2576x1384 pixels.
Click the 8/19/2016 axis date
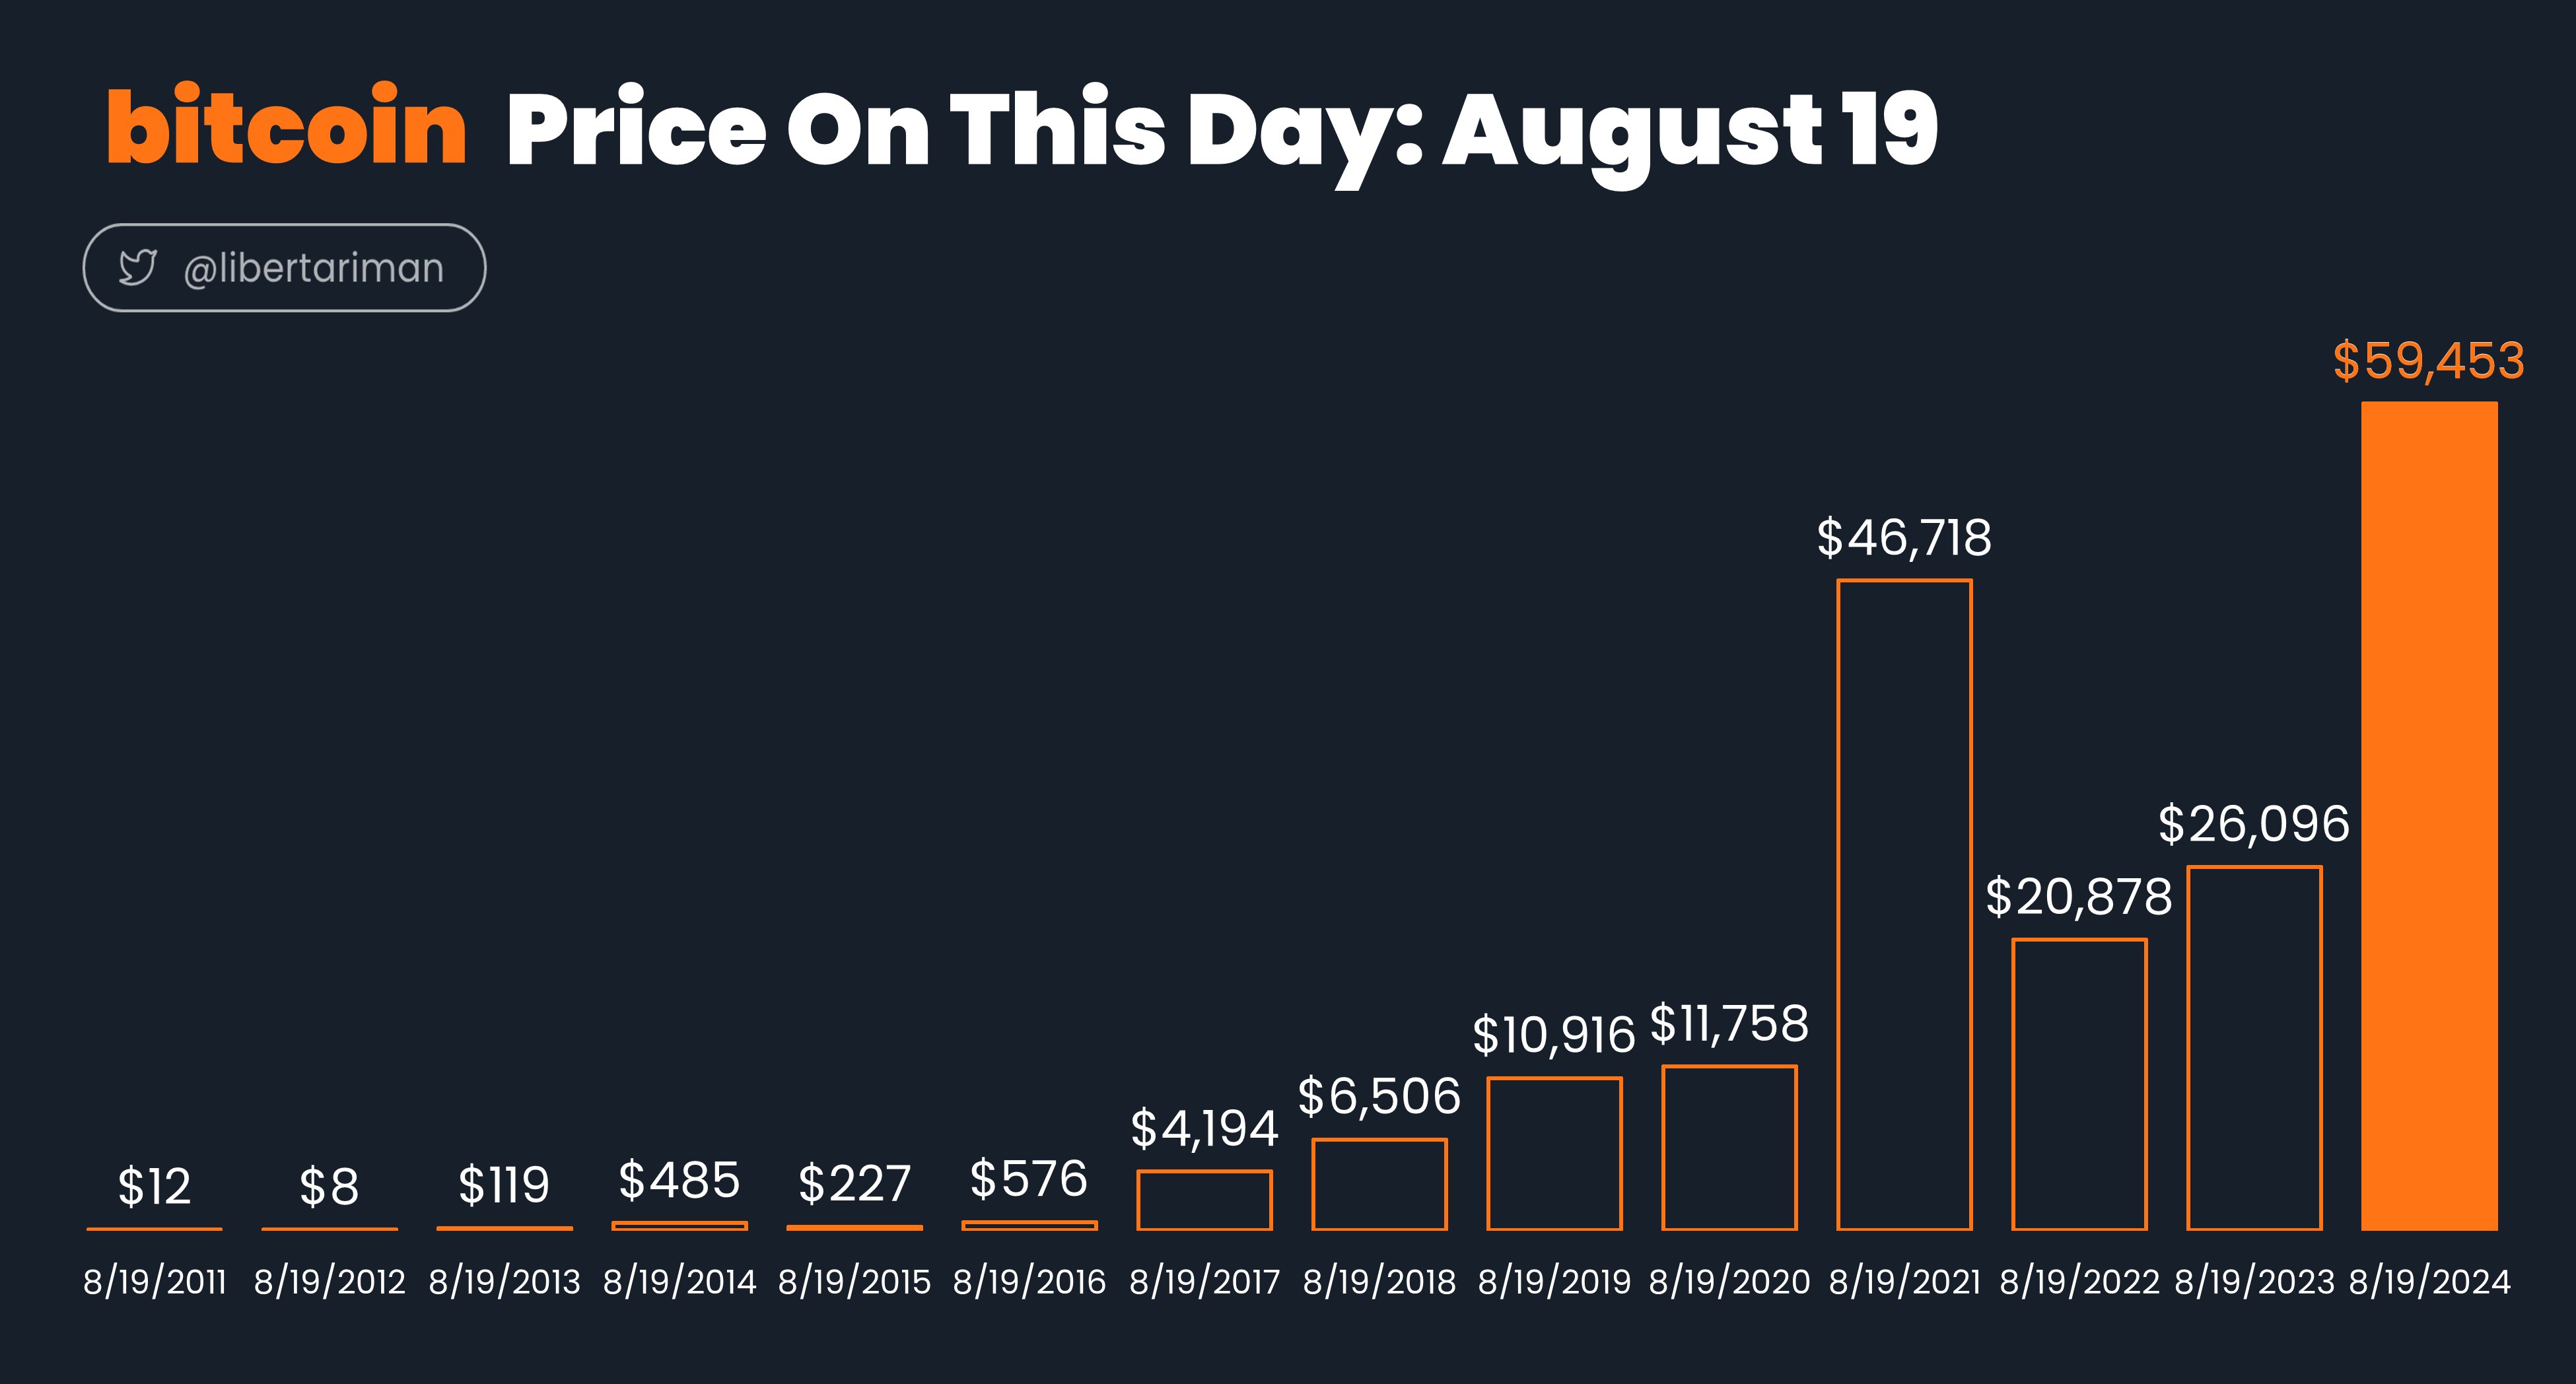point(1029,1282)
